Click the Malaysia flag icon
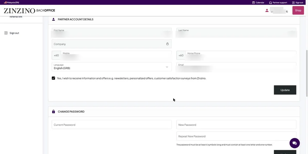 (x=5, y=3)
